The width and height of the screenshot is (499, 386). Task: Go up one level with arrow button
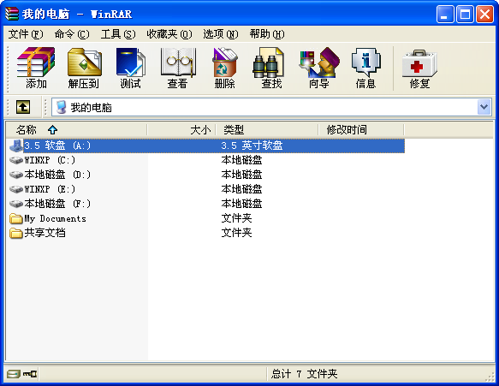[x=23, y=107]
